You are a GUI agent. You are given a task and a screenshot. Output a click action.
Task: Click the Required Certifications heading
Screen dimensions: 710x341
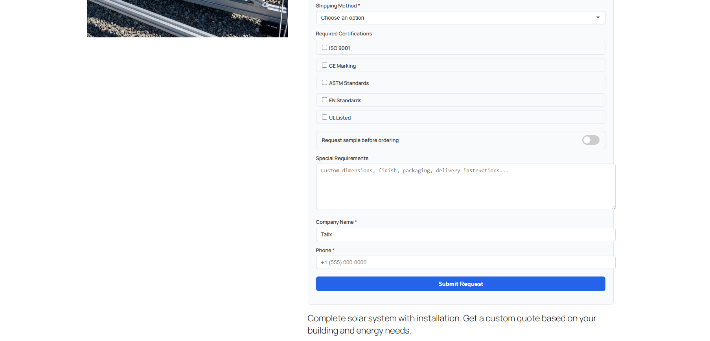tap(344, 34)
